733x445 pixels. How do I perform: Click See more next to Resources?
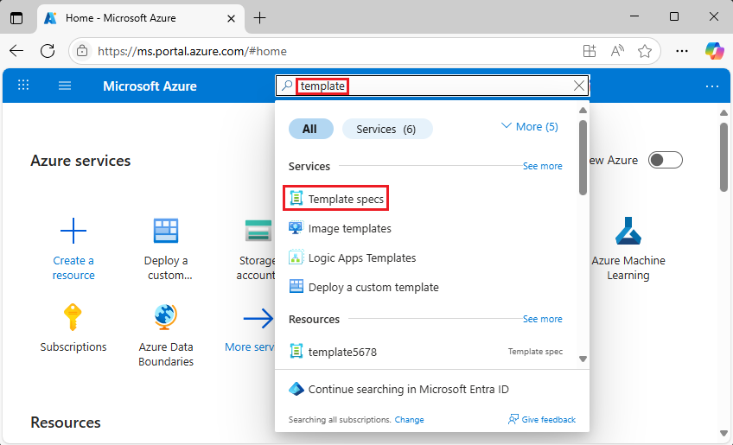[542, 319]
